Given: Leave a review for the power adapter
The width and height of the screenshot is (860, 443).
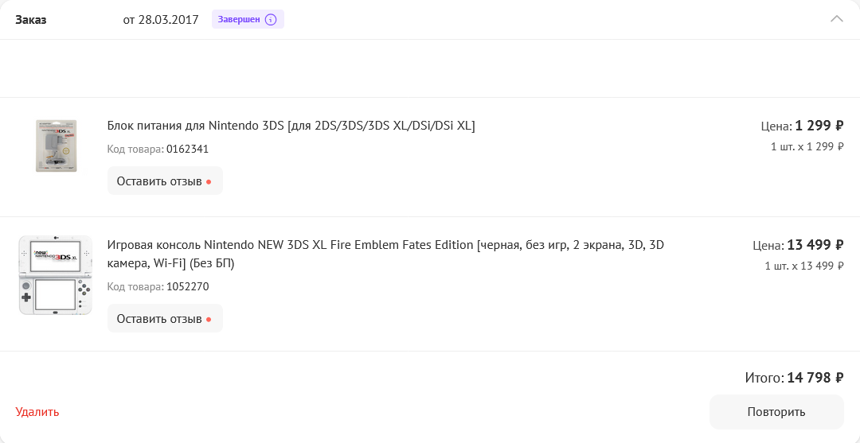Looking at the screenshot, I should pos(165,181).
